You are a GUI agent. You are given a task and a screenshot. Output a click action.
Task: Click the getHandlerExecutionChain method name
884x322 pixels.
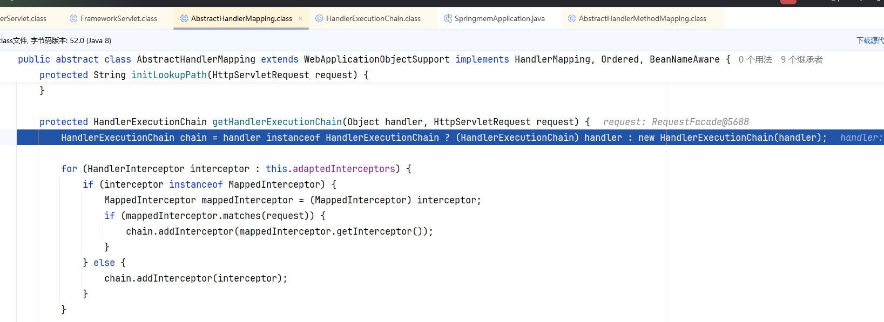pyautogui.click(x=277, y=122)
